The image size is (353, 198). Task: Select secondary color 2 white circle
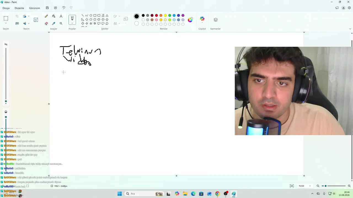(x=137, y=23)
